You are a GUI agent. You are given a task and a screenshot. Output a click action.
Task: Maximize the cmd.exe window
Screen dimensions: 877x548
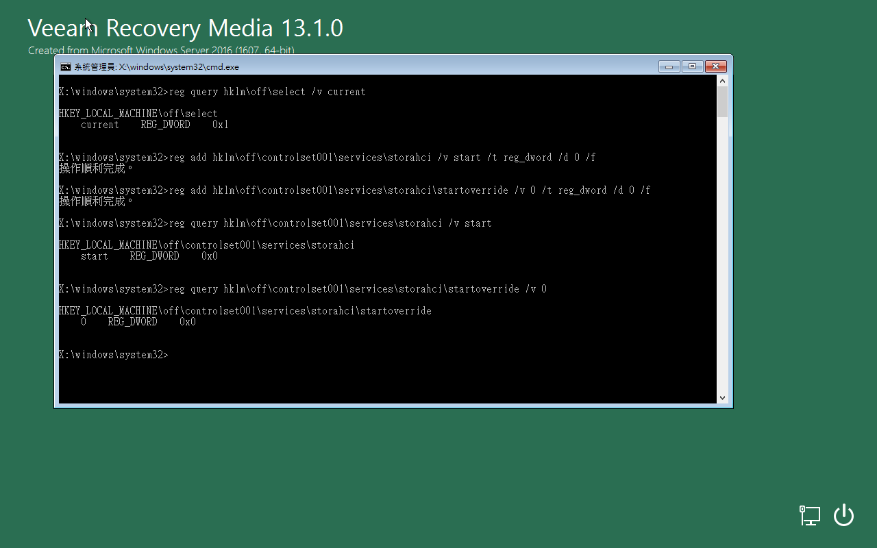(x=692, y=66)
